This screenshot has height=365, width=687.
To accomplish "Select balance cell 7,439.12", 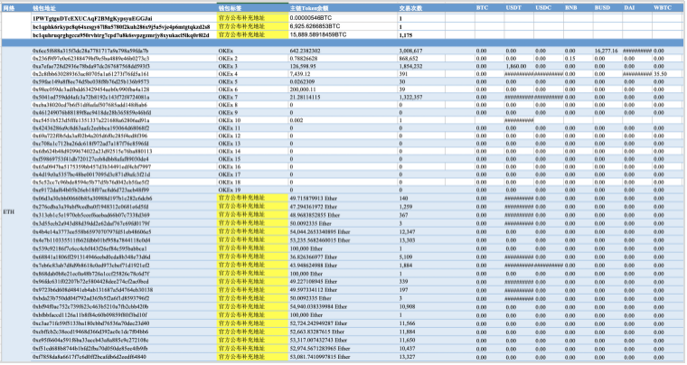I will [300, 74].
